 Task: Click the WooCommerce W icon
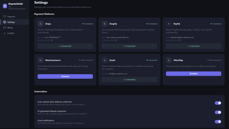40,60
